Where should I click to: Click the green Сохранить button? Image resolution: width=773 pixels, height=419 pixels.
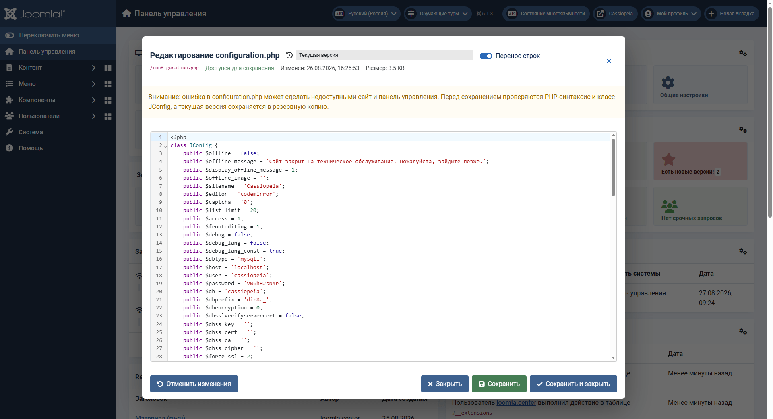pyautogui.click(x=499, y=384)
